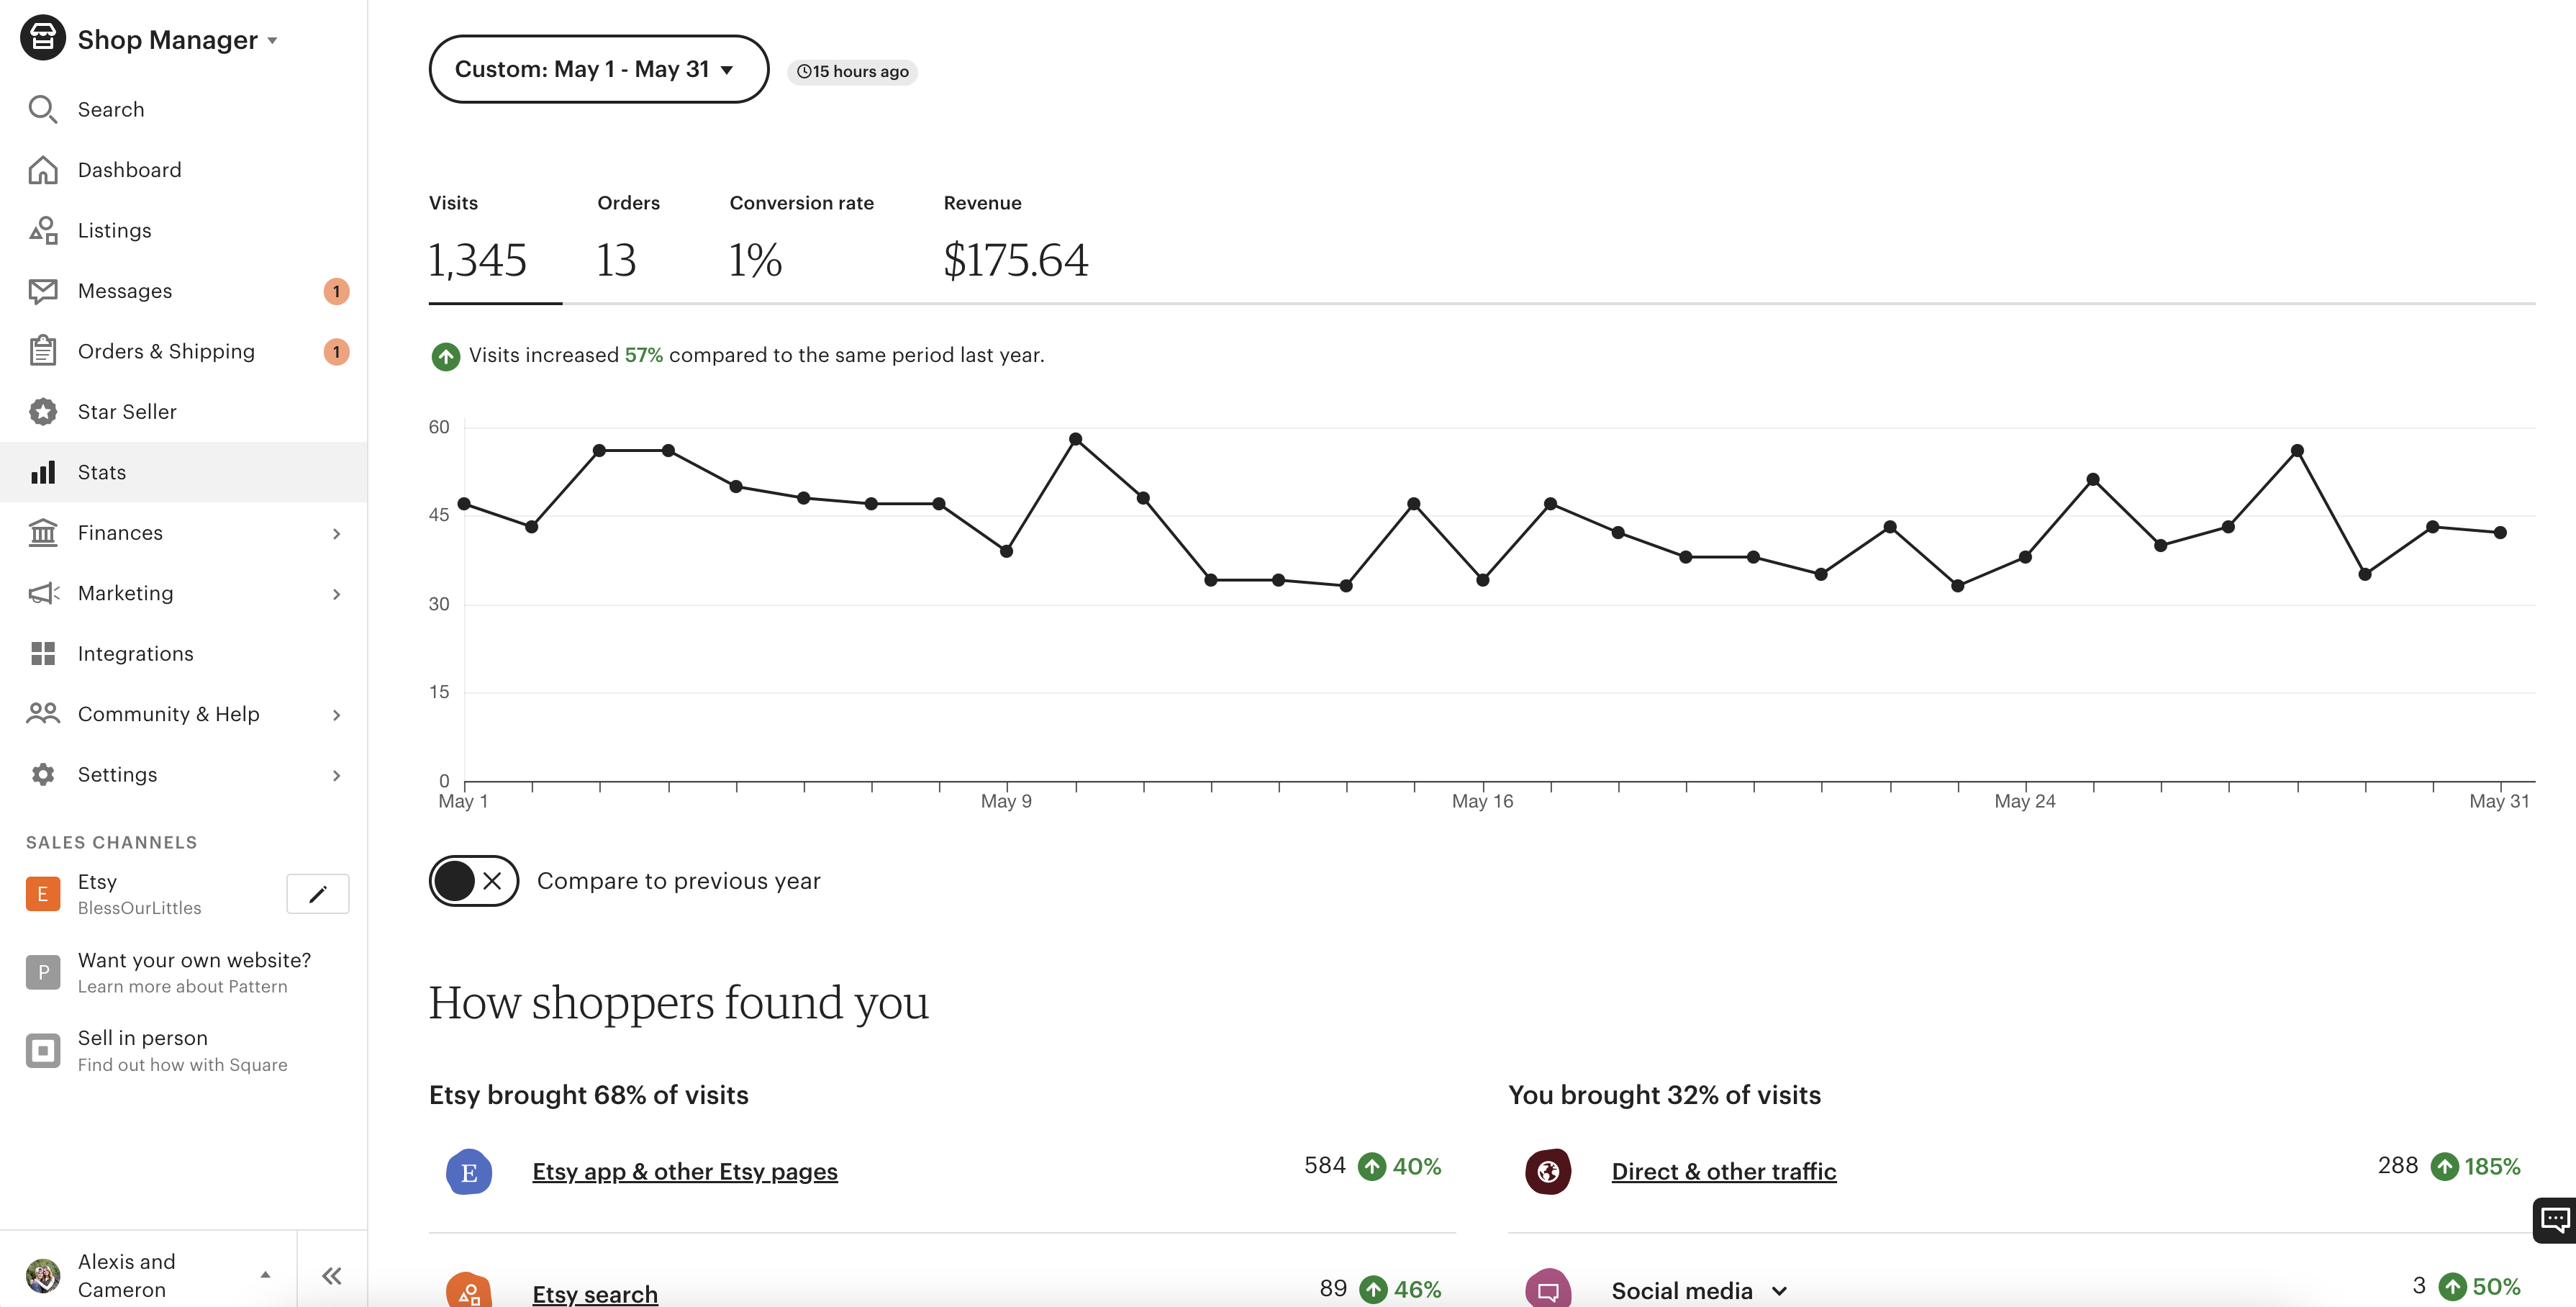Screen dimensions: 2576x1307
Task: Click the Settings gear icon
Action: pyautogui.click(x=43, y=775)
